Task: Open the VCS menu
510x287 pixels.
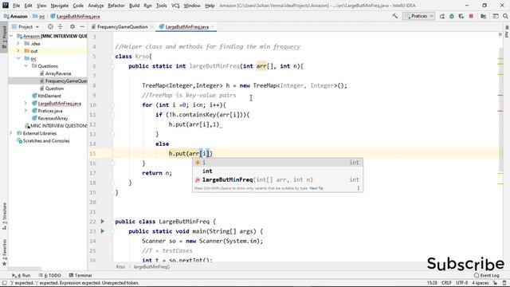Action: point(175,6)
